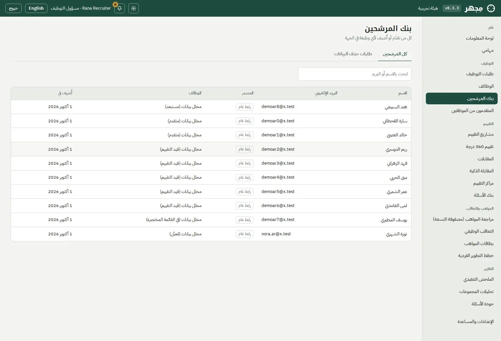Viewport: 501px width, 341px height.
Task: Open the notifications bell icon
Action: click(x=120, y=8)
